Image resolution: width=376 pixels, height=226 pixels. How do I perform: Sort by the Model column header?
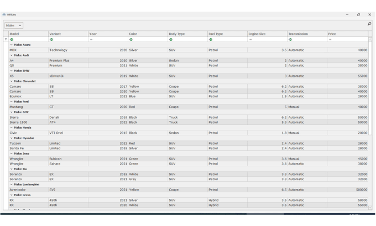[x=28, y=34]
